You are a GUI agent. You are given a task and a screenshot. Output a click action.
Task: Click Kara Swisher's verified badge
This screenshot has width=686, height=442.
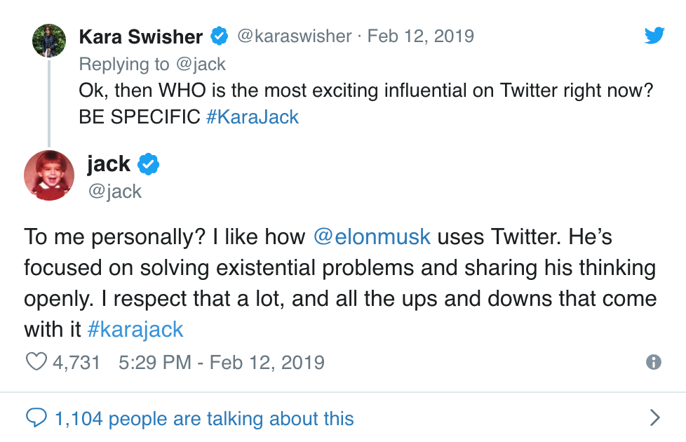[x=220, y=36]
